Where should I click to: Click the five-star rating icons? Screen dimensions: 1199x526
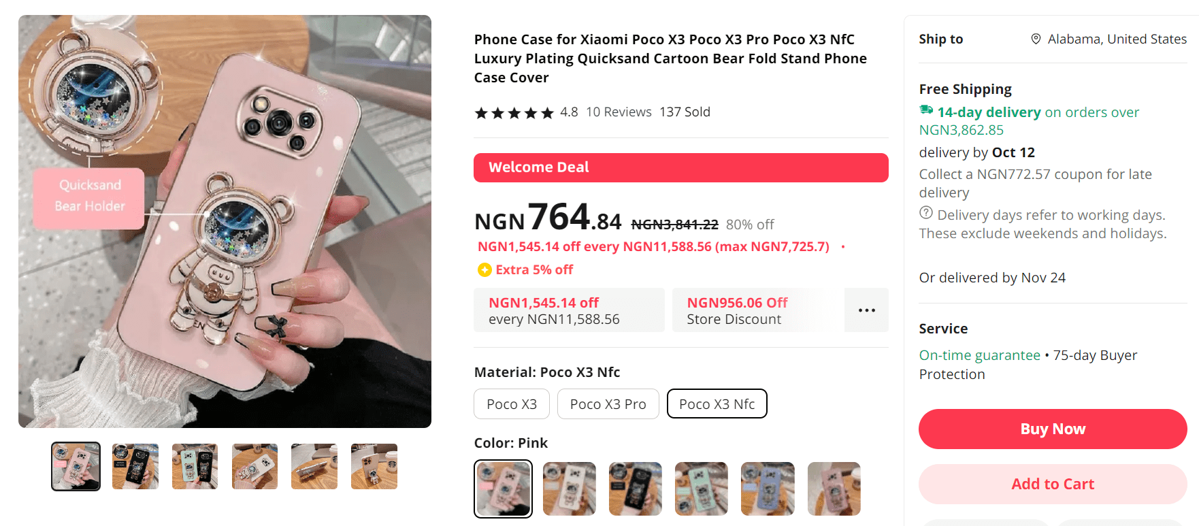click(514, 113)
